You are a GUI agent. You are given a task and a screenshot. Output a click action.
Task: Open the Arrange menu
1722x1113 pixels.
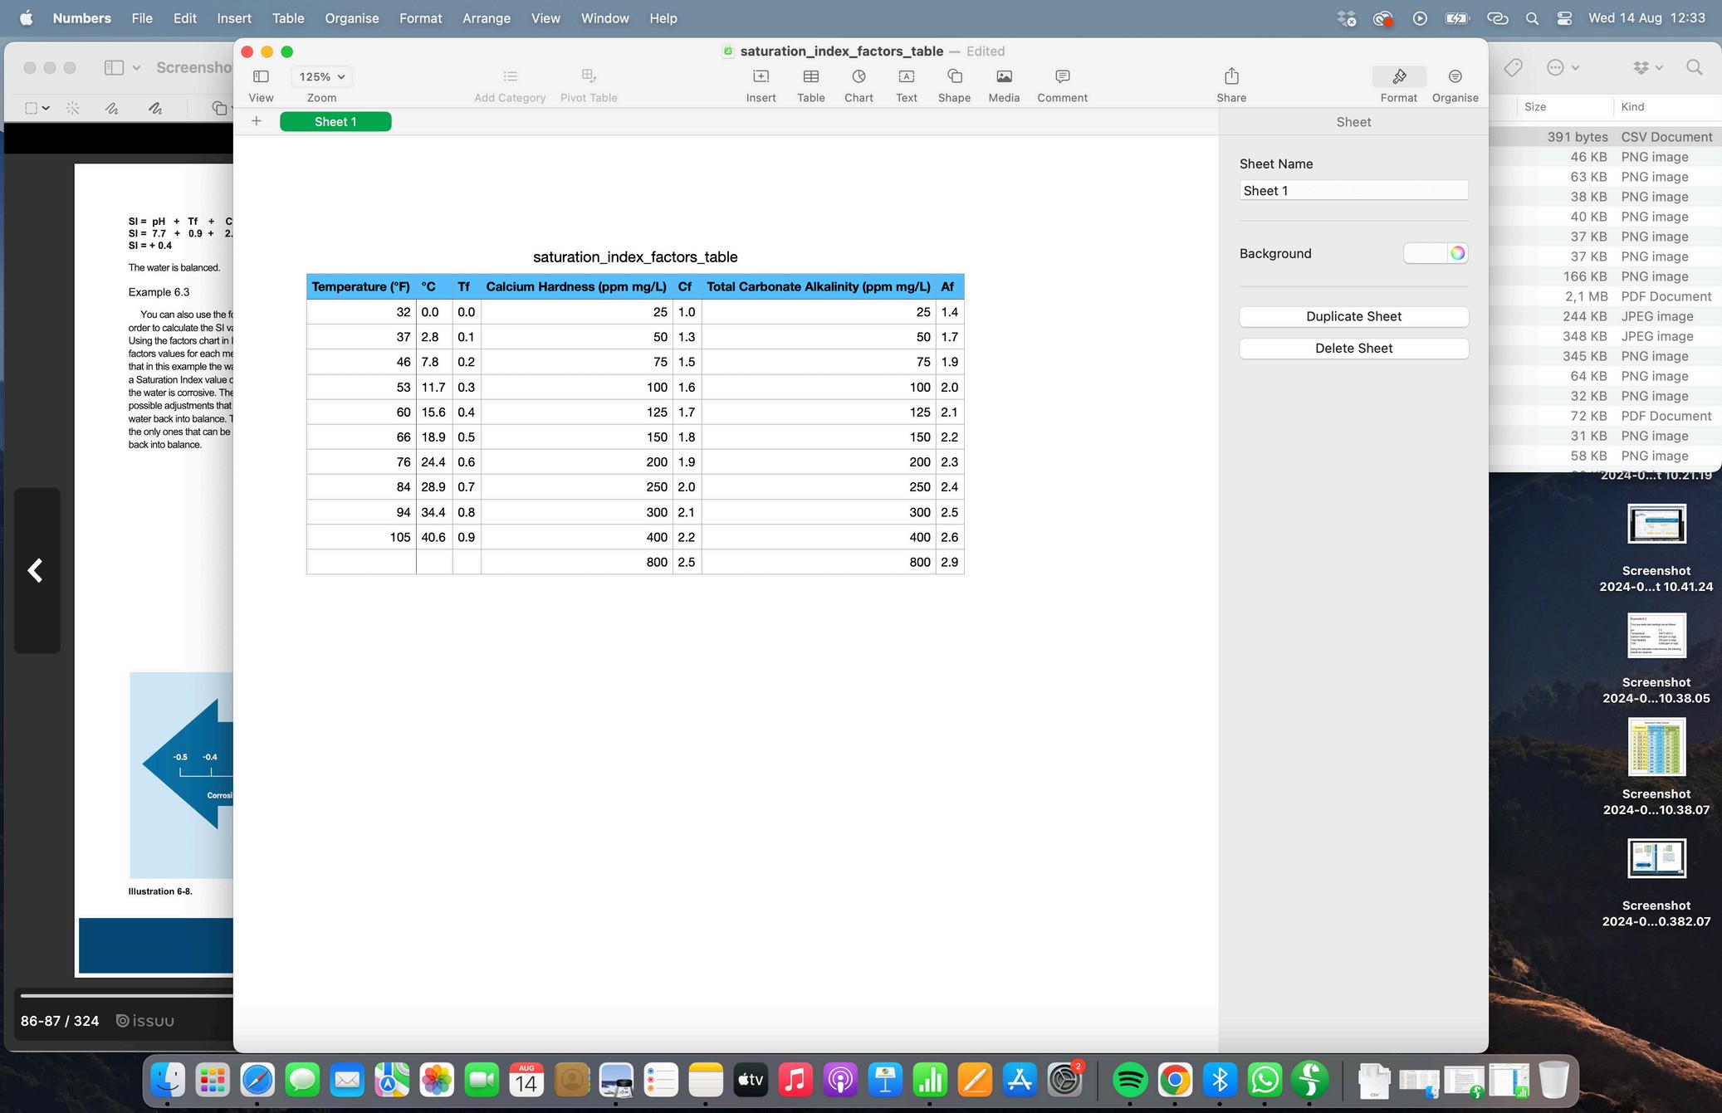coord(486,18)
